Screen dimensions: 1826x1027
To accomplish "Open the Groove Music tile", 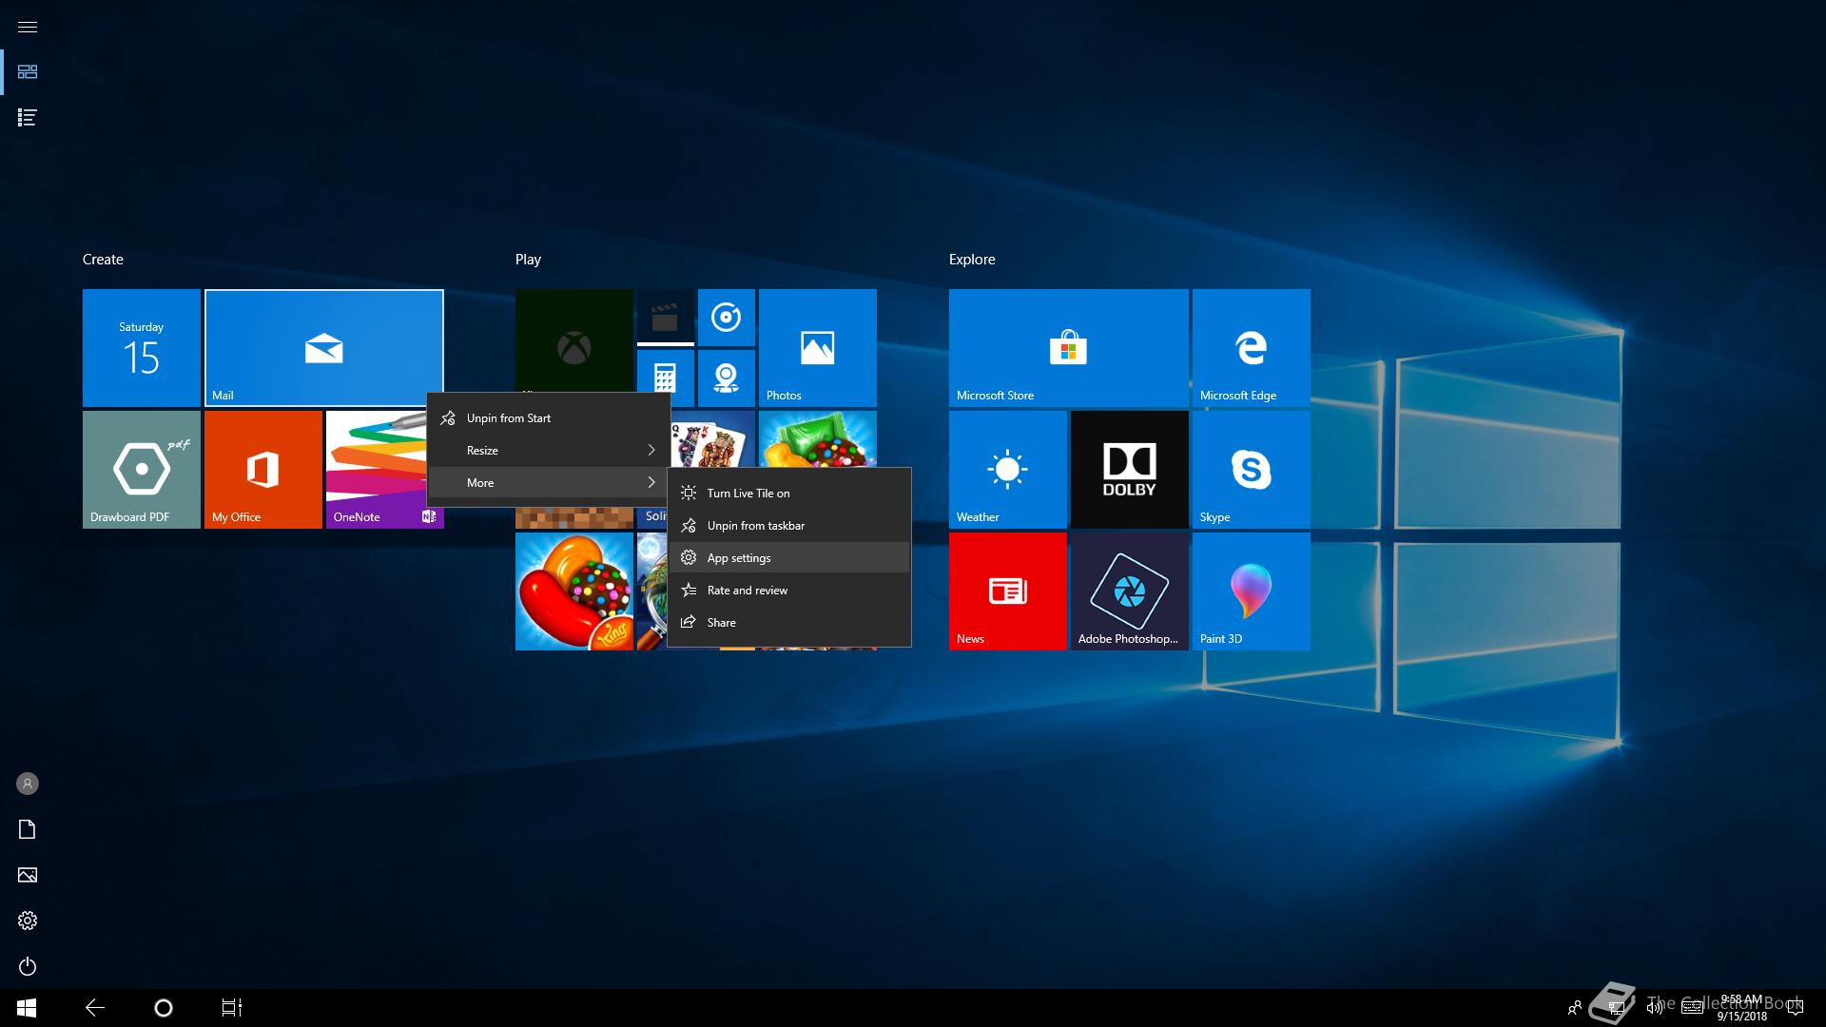I will (727, 318).
